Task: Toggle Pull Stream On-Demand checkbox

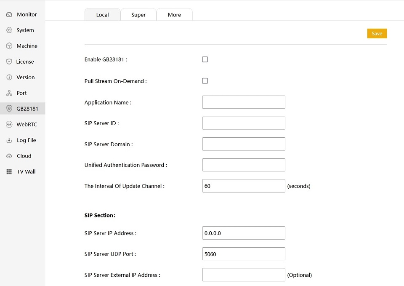Action: [x=205, y=81]
